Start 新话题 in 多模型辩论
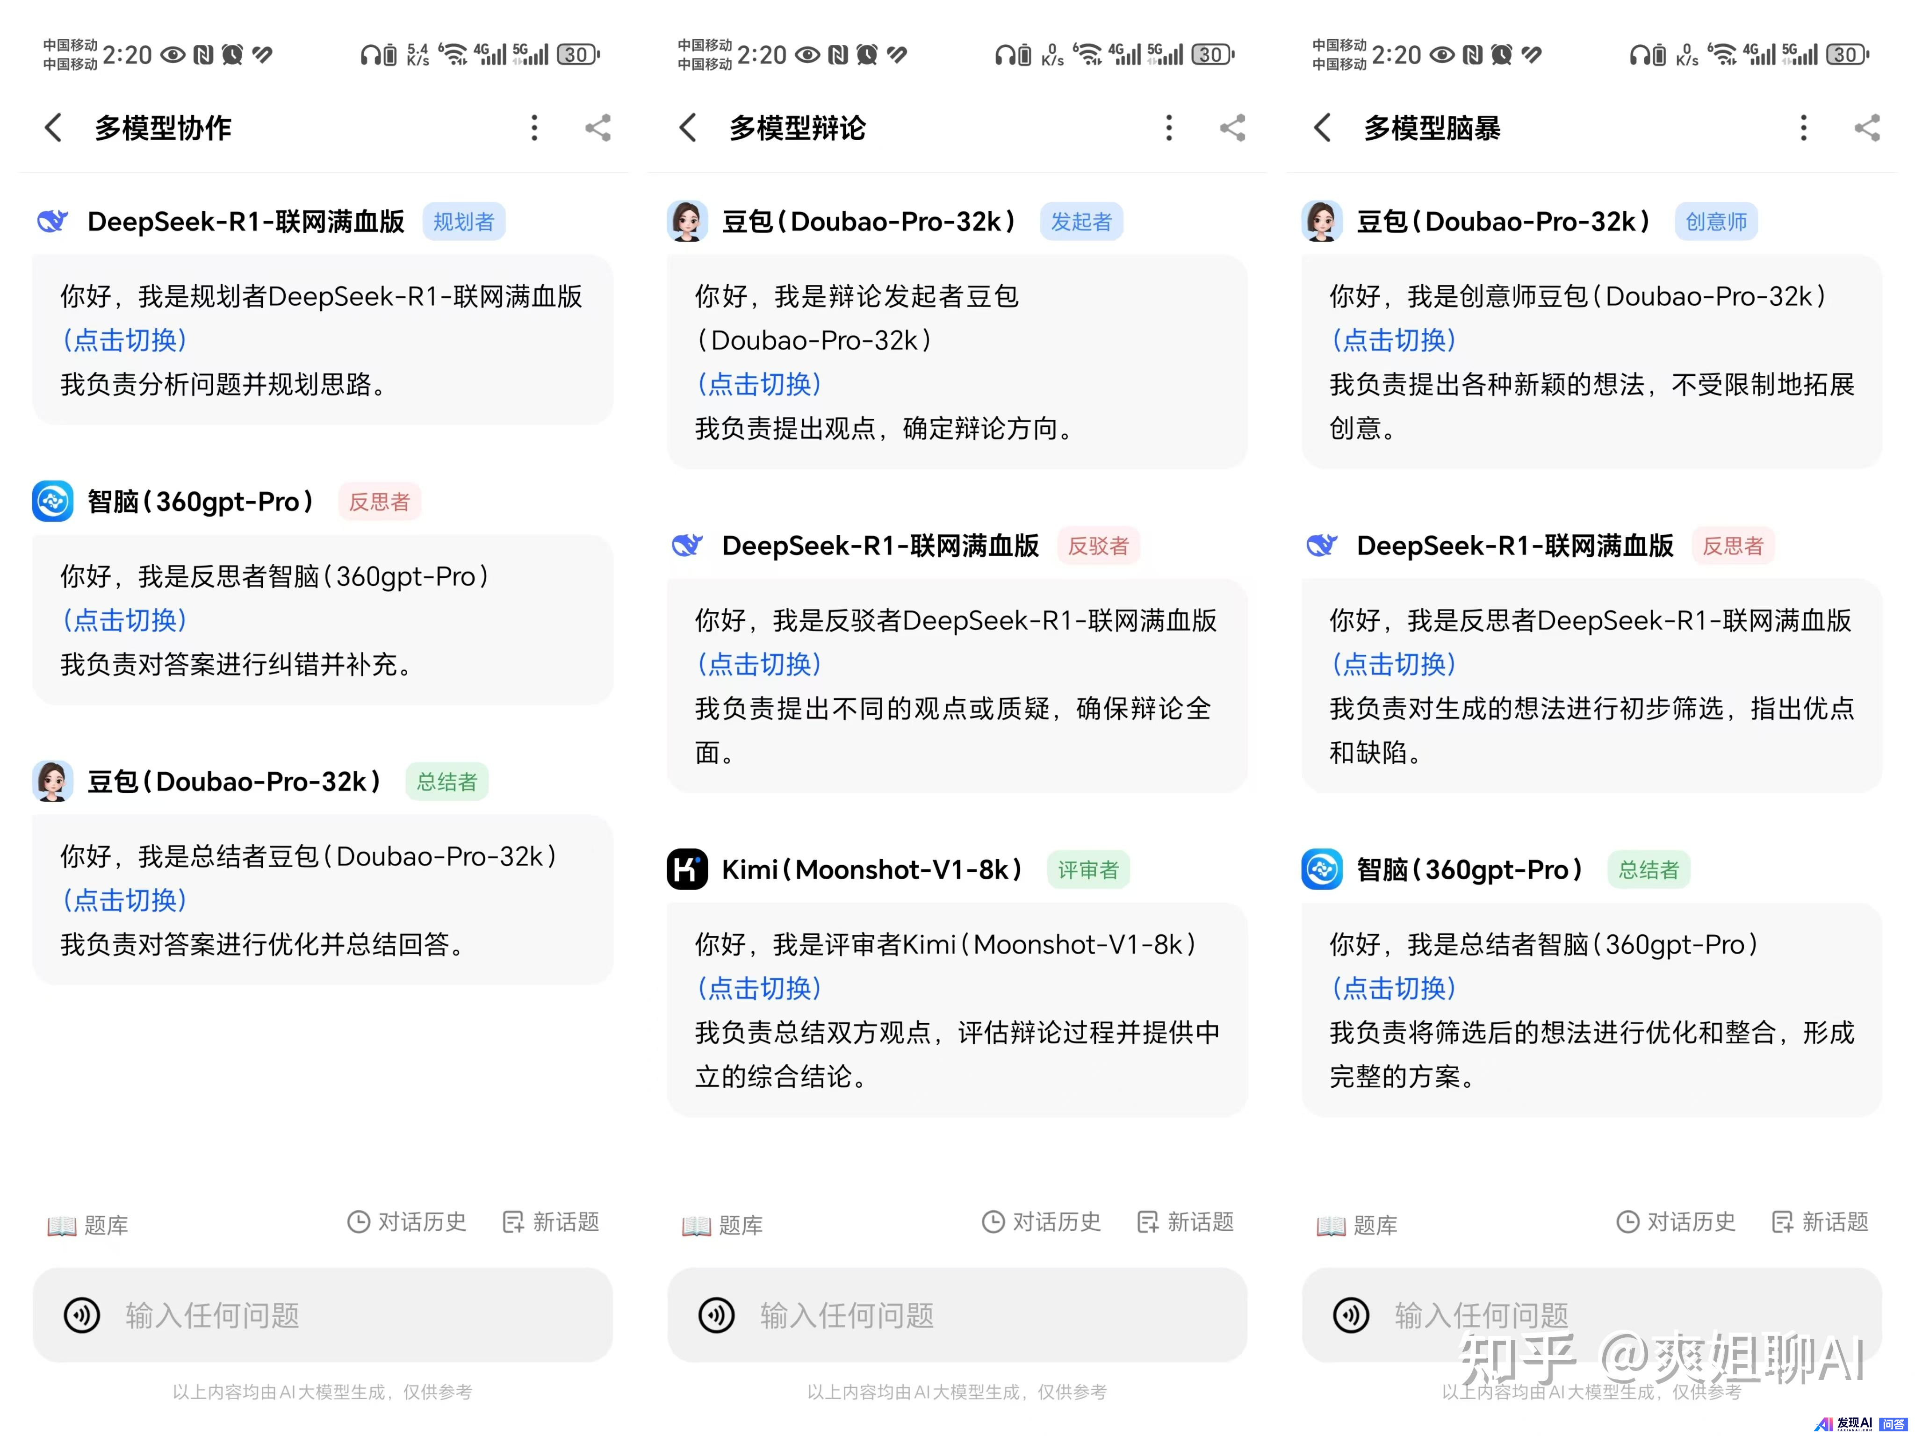The height and width of the screenshot is (1436, 1915). 1185,1222
